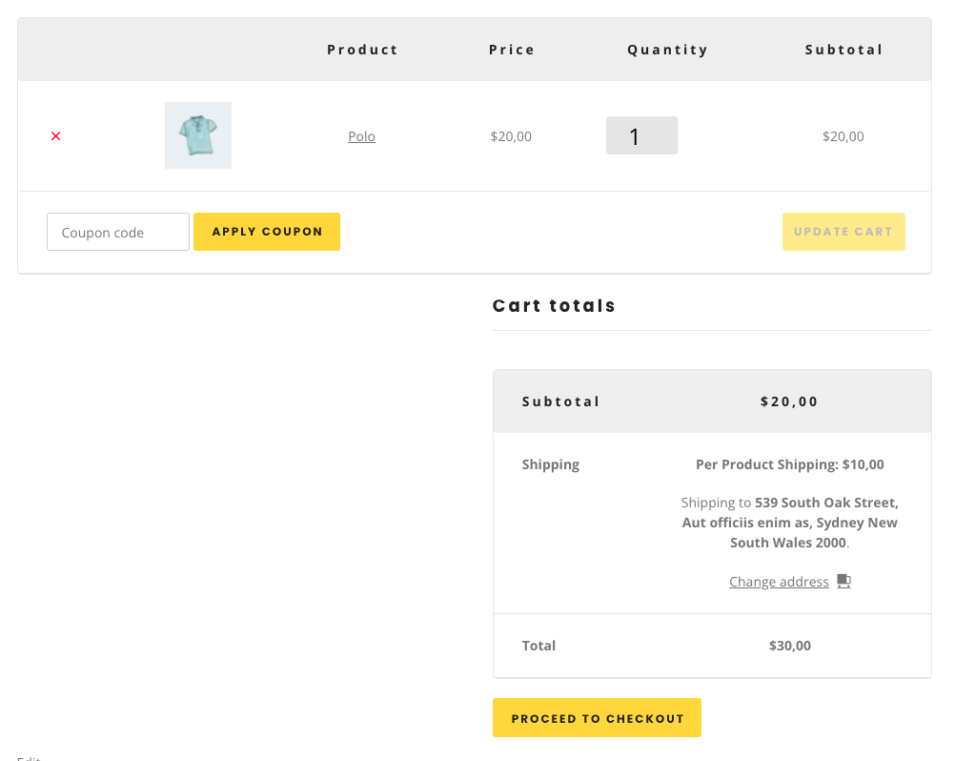Open the Polo shirt thumbnail image
Image resolution: width=975 pixels, height=761 pixels.
198,135
